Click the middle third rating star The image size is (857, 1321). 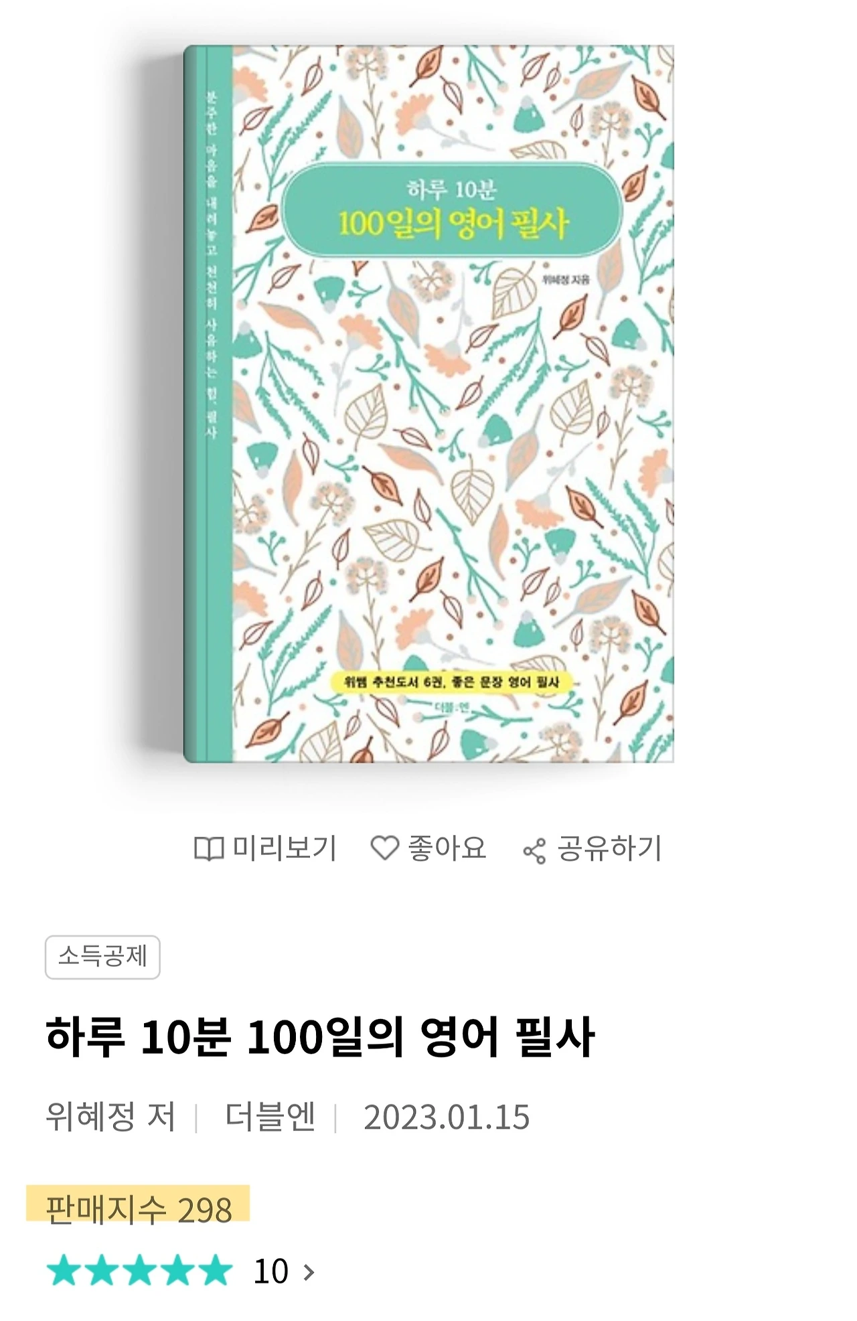(139, 1270)
